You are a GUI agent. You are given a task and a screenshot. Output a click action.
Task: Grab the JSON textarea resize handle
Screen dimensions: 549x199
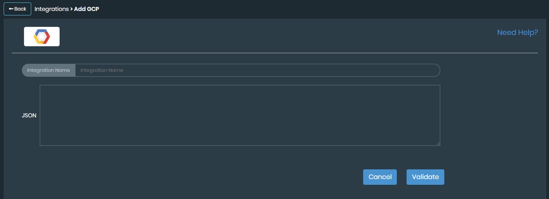(x=438, y=143)
